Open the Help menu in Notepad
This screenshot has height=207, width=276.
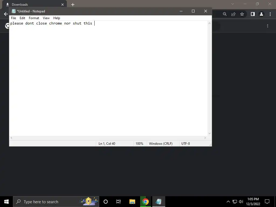coord(57,18)
